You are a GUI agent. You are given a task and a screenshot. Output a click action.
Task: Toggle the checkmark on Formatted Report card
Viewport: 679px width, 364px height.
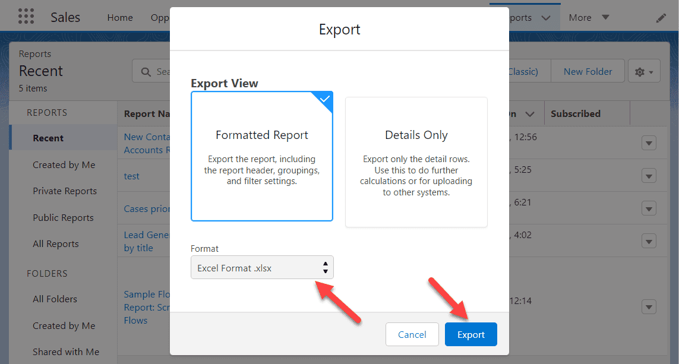pos(325,99)
